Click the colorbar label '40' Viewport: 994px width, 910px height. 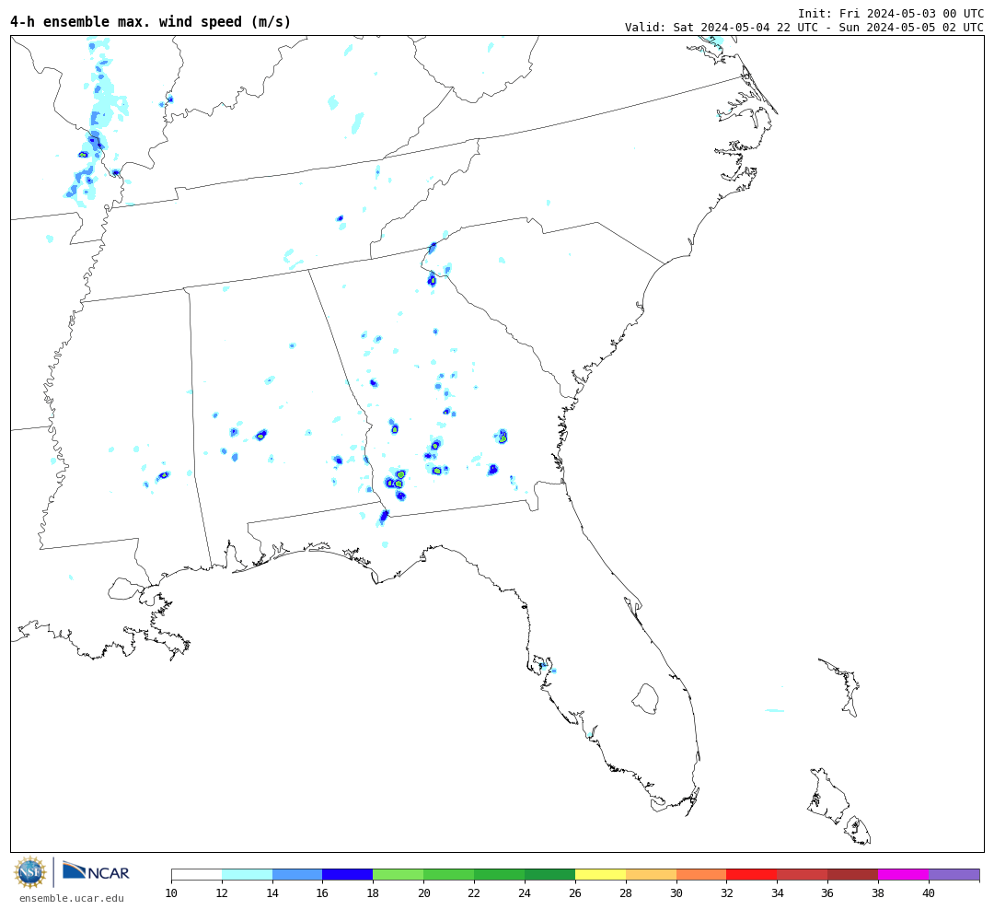[x=929, y=892]
